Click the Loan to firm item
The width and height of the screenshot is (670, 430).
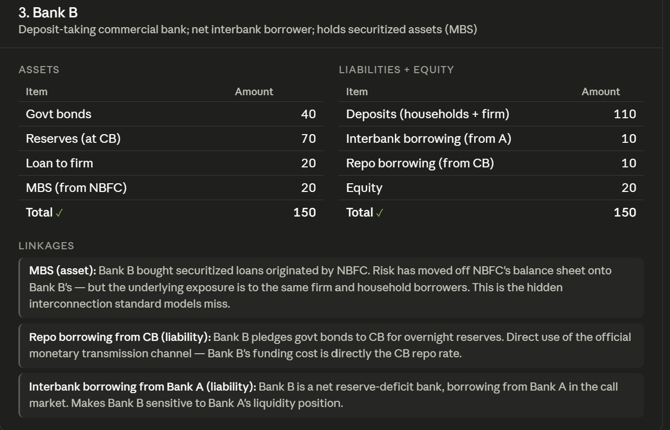coord(59,163)
